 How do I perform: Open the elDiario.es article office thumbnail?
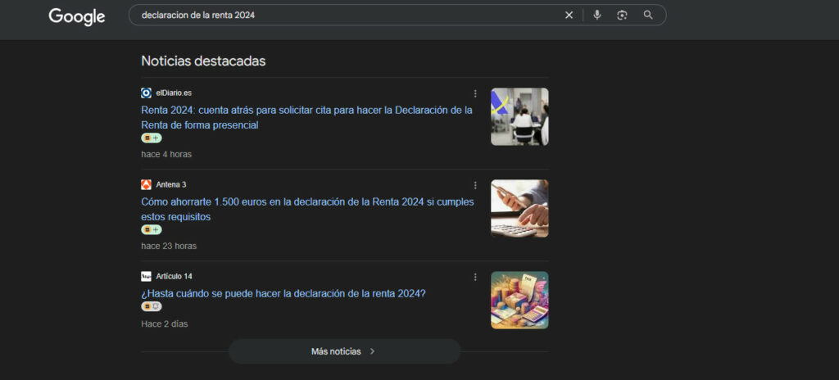coord(519,116)
